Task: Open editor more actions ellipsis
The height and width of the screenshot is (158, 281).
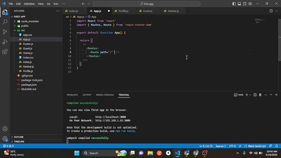Action: point(276,11)
